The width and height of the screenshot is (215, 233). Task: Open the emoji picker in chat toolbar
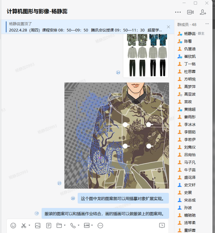[x=13, y=225]
